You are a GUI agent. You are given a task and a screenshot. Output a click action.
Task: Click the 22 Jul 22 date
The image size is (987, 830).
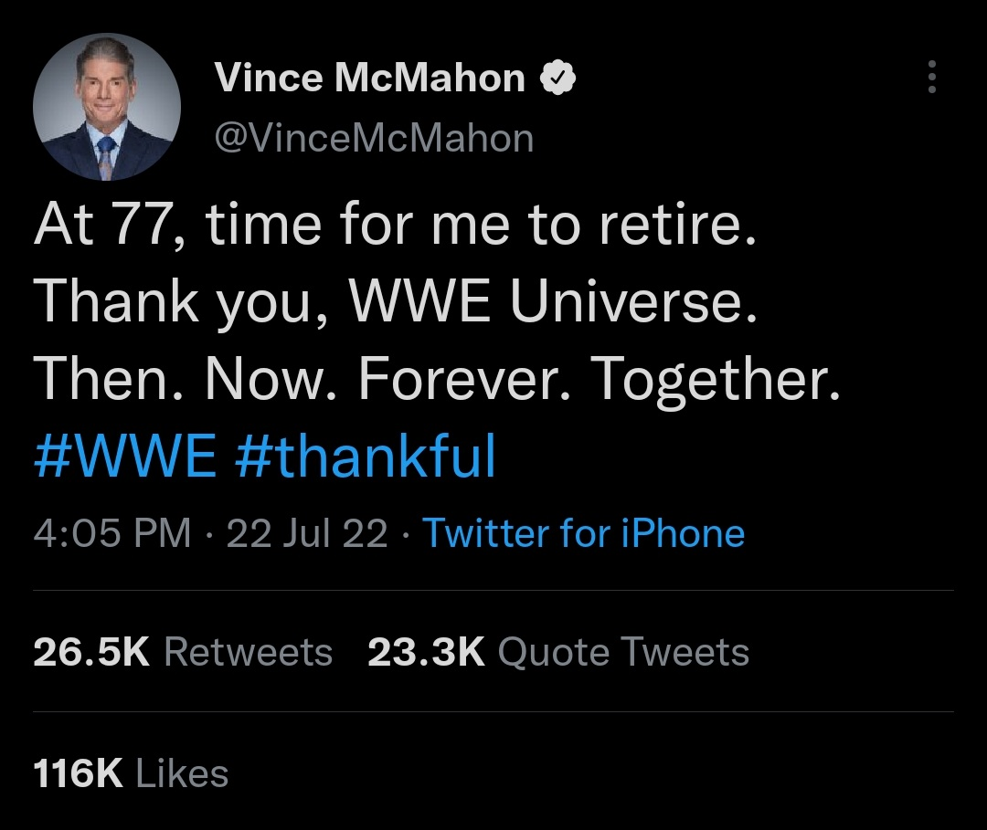307,533
